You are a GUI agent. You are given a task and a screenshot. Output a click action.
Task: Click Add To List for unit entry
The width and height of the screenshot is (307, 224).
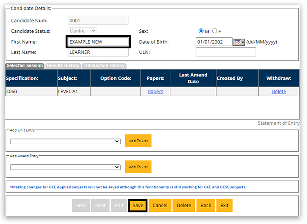pos(138,141)
